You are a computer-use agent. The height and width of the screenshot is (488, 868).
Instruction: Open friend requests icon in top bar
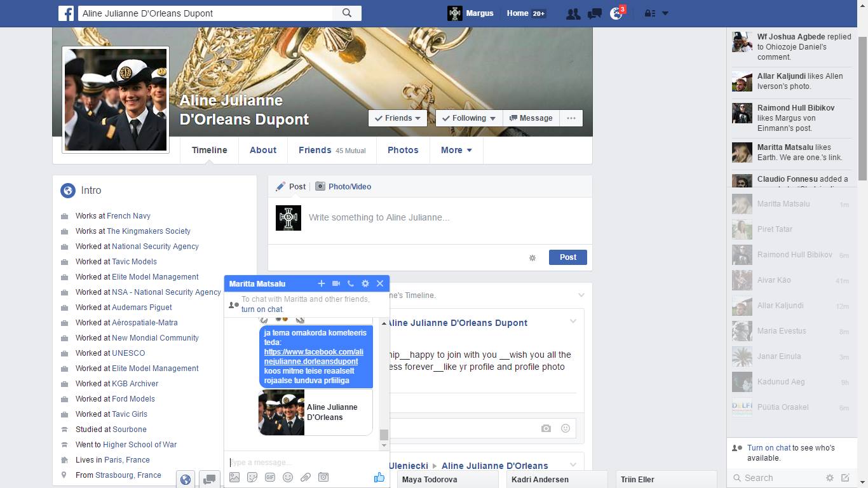(573, 13)
